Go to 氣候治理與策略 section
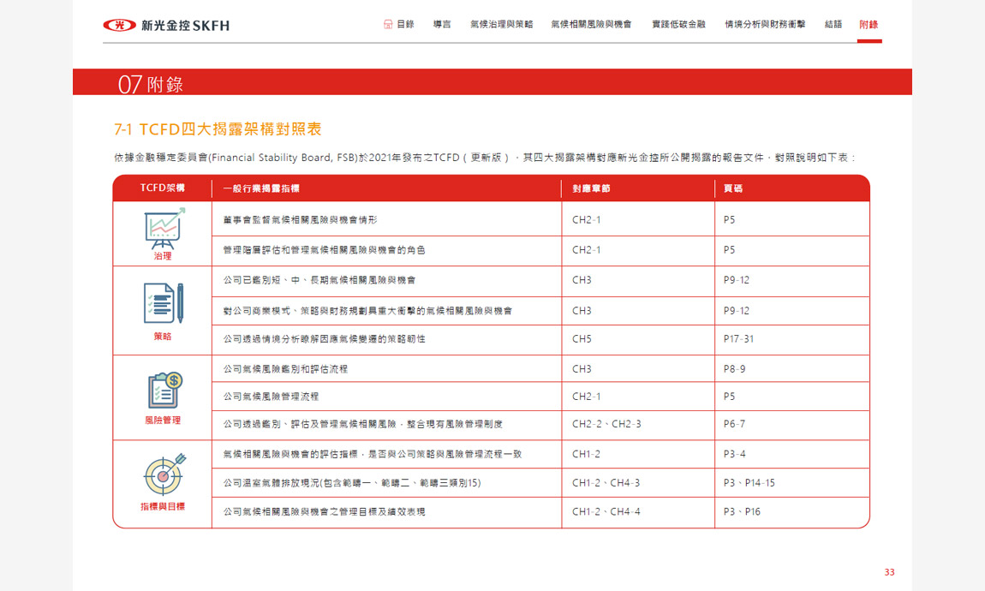The image size is (985, 591). 501,24
